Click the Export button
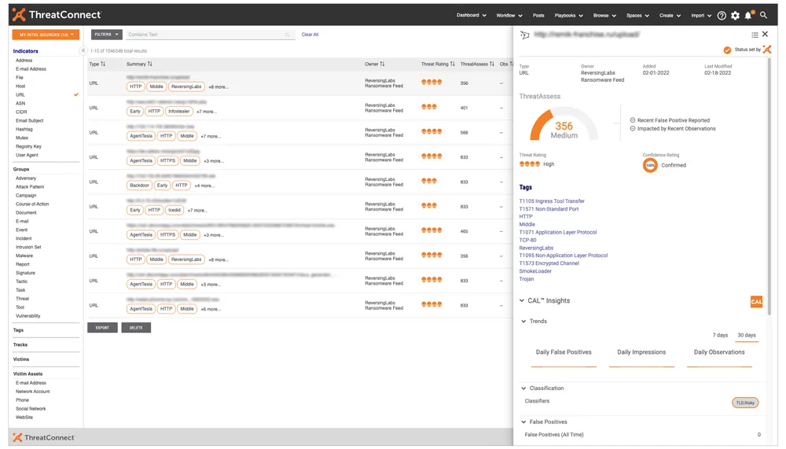786x449 pixels. pyautogui.click(x=102, y=328)
